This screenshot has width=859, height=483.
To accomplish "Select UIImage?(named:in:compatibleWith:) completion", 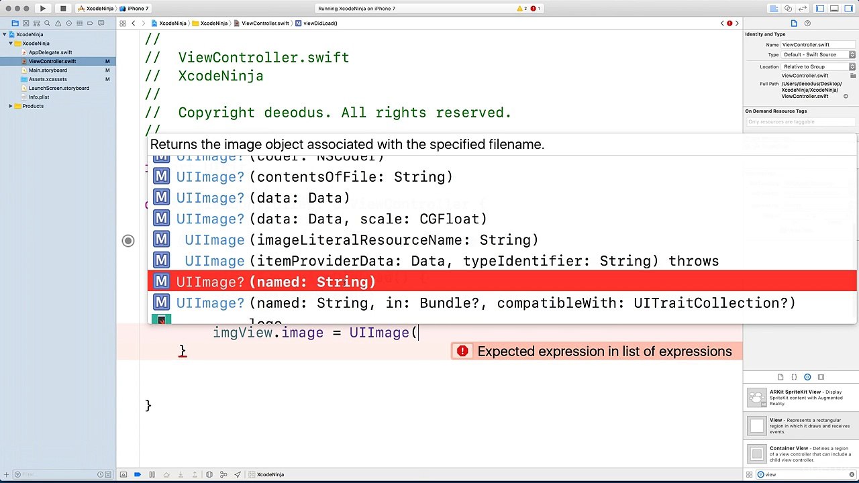I will coord(502,303).
